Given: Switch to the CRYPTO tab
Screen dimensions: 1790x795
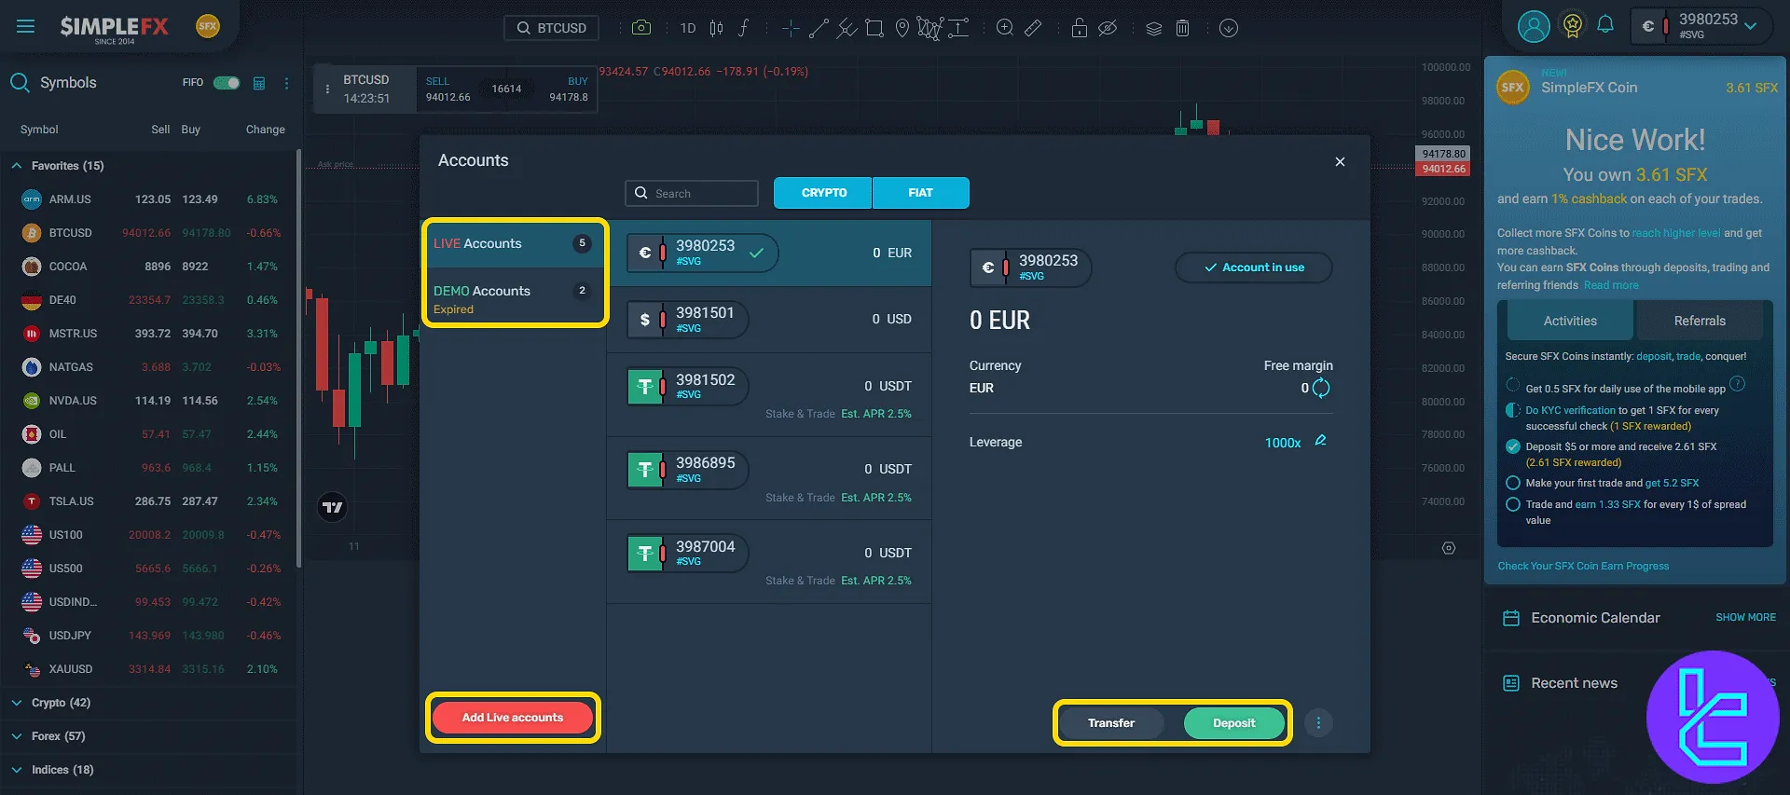Looking at the screenshot, I should coord(823,193).
